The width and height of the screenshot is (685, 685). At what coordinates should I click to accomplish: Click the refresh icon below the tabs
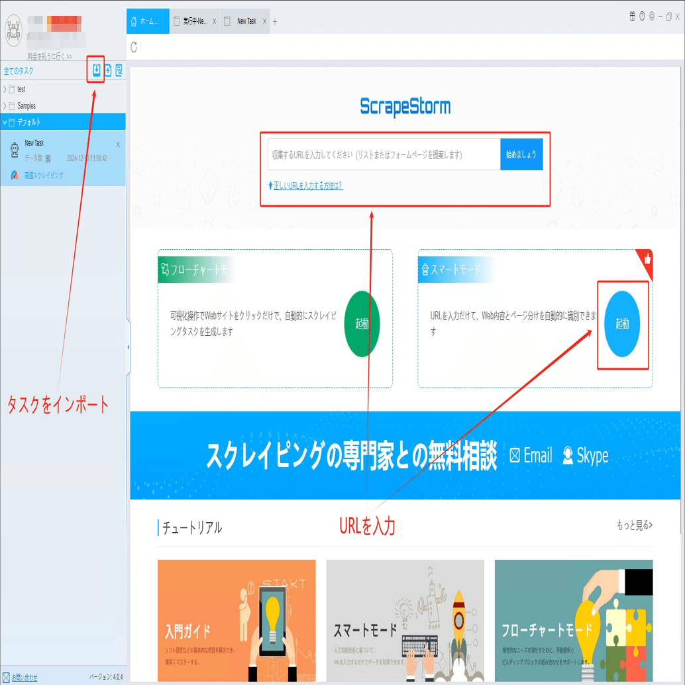[x=134, y=47]
